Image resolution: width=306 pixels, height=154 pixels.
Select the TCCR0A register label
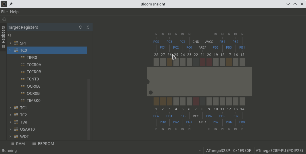point(34,65)
